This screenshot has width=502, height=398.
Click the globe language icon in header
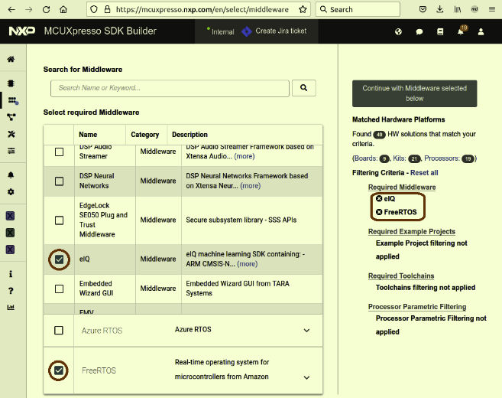click(x=398, y=31)
